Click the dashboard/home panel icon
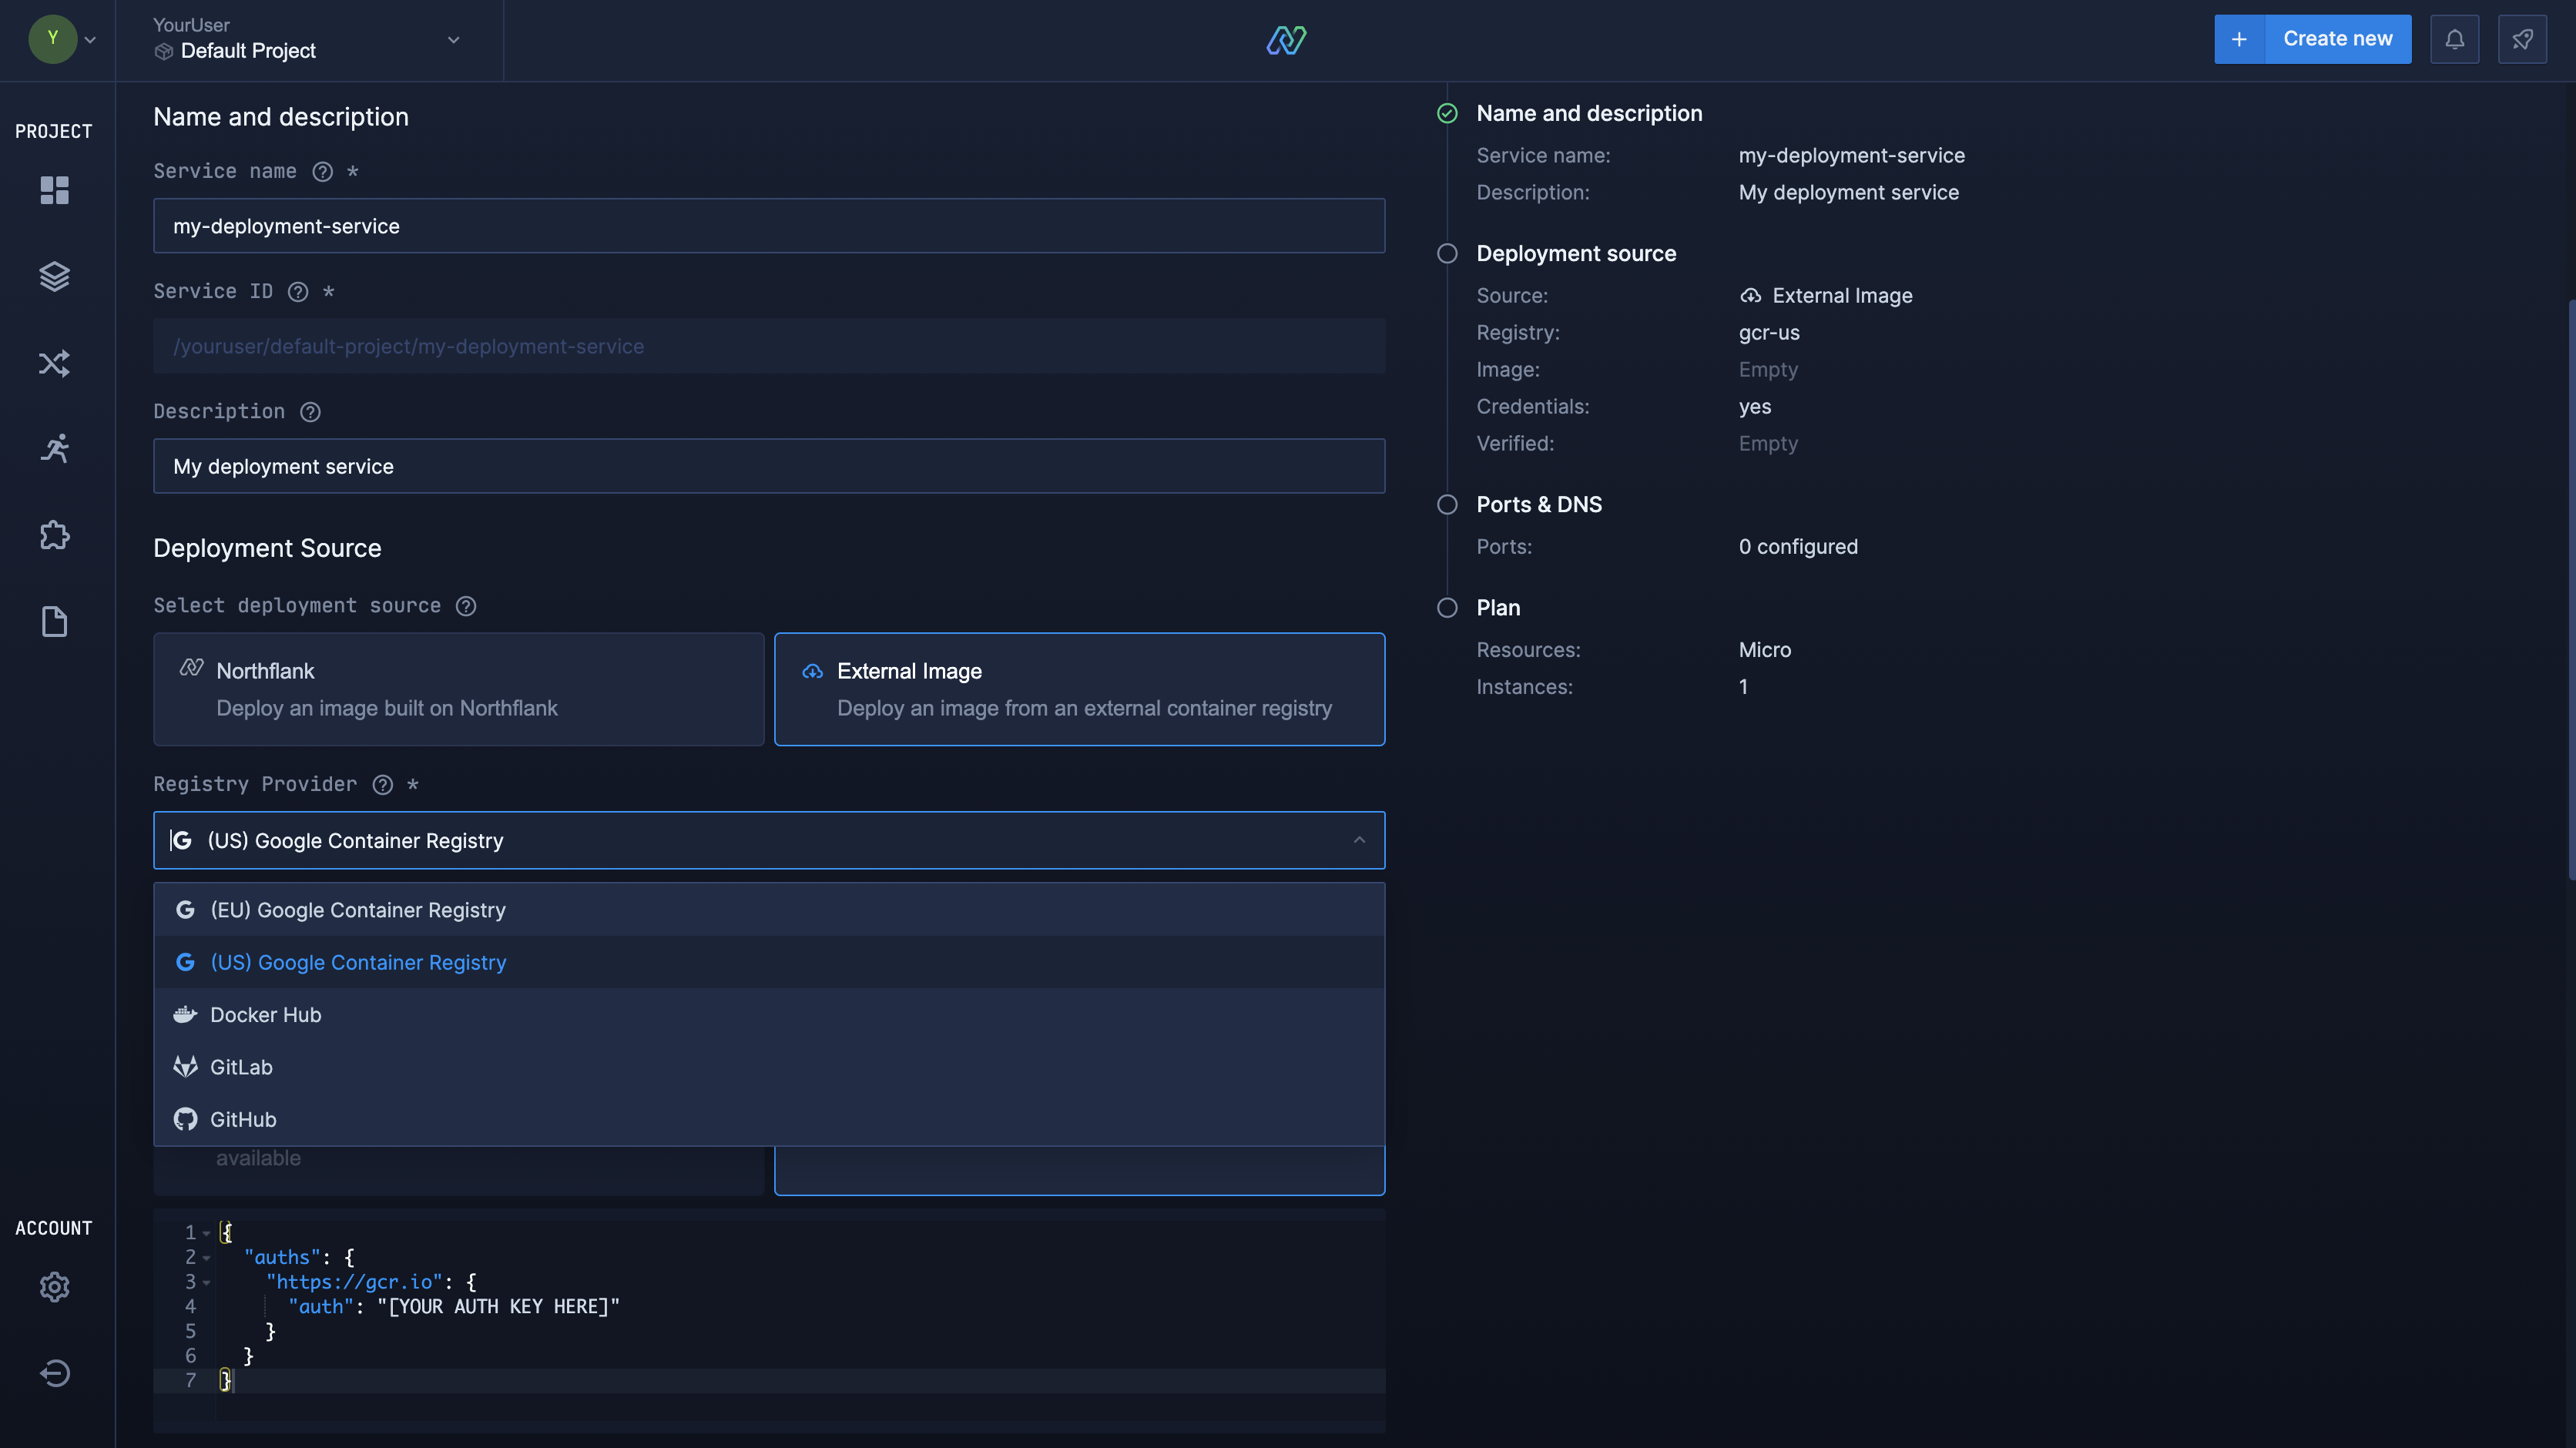 (x=53, y=191)
